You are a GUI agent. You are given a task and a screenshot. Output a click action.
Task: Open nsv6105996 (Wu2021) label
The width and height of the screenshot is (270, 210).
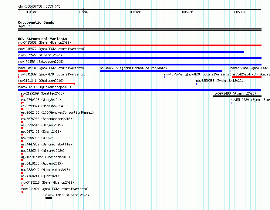pos(38,138)
